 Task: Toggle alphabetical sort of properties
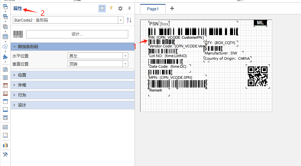(x=129, y=20)
